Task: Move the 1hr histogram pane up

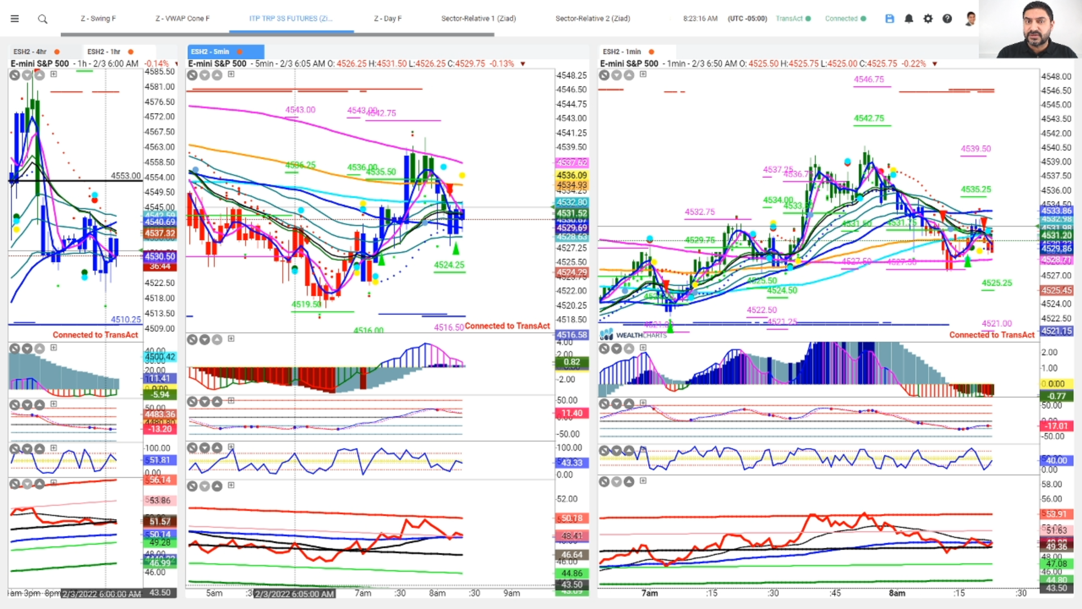Action: 39,348
